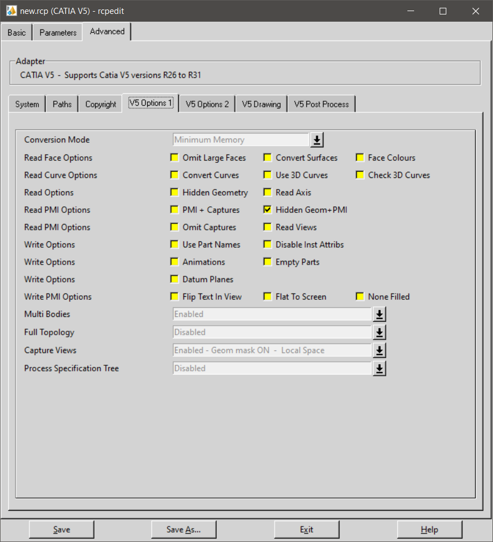The image size is (493, 542).
Task: Click the 'Read Face Options' label
Action: [58, 158]
